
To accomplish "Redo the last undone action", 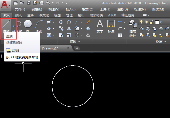I will tap(58, 3).
